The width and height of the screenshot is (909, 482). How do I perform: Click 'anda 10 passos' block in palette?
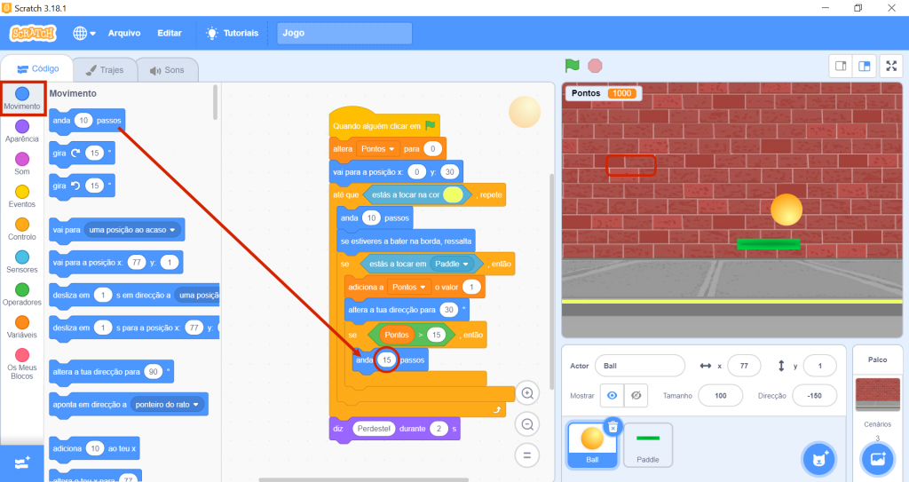point(87,121)
